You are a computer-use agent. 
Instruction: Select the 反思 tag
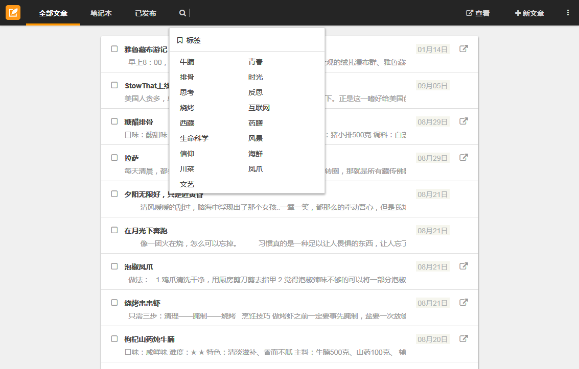(x=256, y=92)
